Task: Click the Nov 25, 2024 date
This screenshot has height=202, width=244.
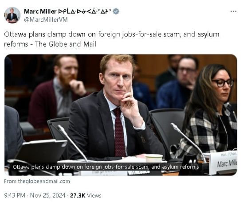Action: [47, 195]
